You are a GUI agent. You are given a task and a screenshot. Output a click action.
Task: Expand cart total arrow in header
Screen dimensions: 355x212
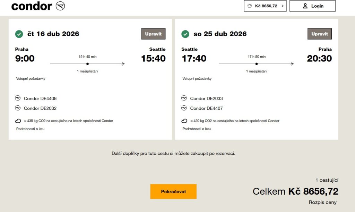click(282, 6)
